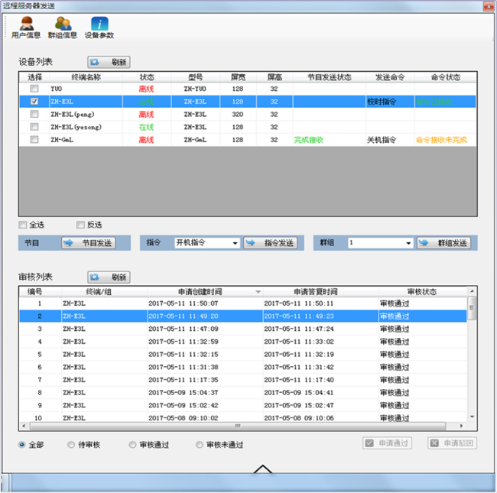Image resolution: width=497 pixels, height=493 pixels.
Task: Refresh the 审核列表 audit list
Action: pos(109,277)
